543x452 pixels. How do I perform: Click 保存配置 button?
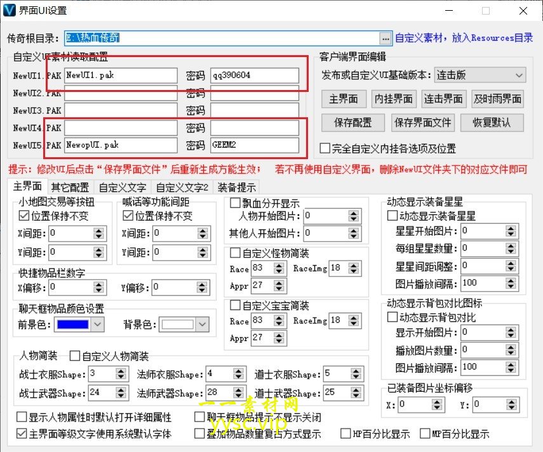click(x=353, y=123)
